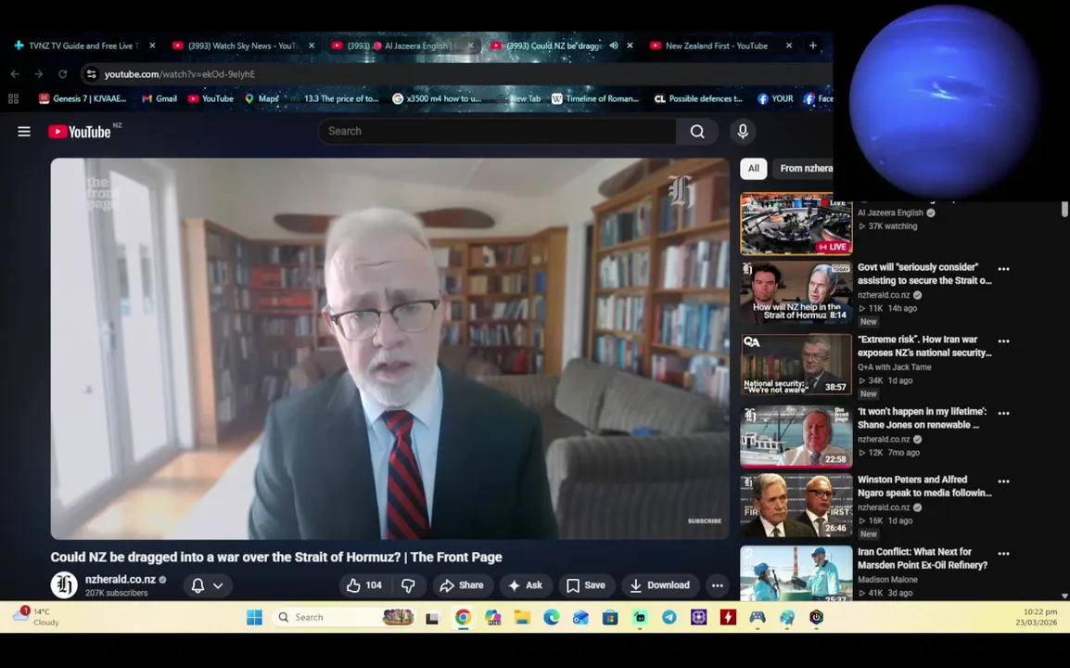The height and width of the screenshot is (668, 1070).
Task: Open Windows Start menu
Action: tap(255, 618)
